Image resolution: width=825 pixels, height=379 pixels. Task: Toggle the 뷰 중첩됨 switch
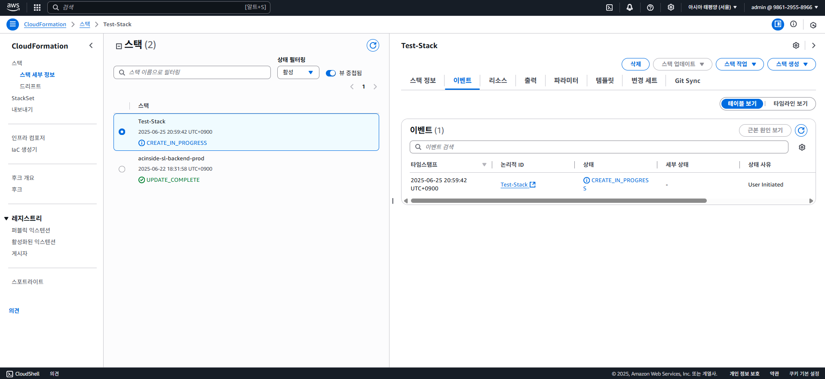point(331,73)
